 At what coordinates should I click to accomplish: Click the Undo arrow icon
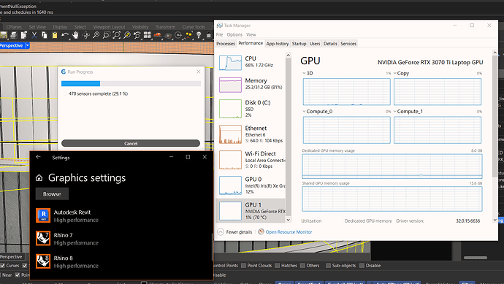click(x=65, y=35)
